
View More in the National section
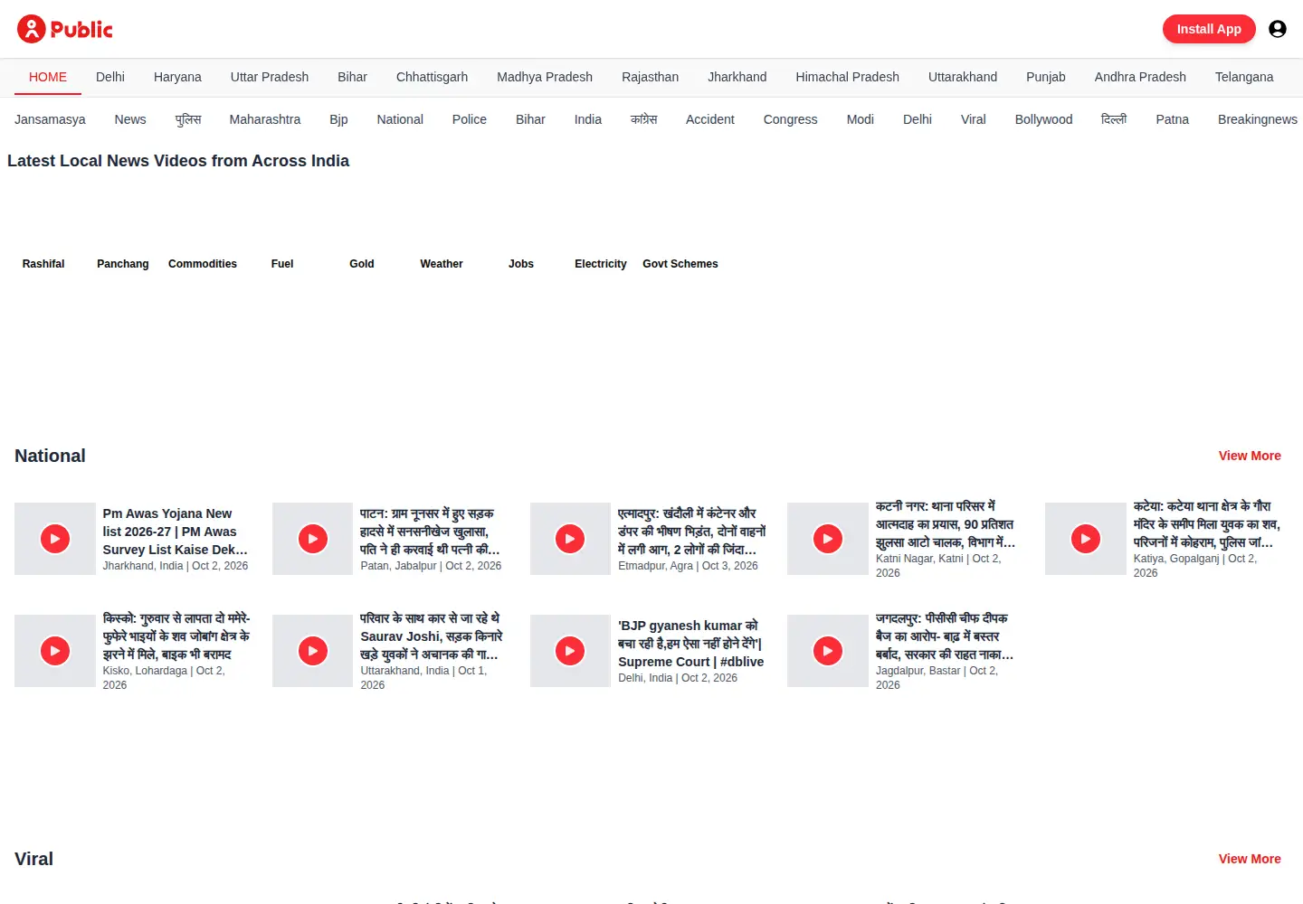point(1250,456)
